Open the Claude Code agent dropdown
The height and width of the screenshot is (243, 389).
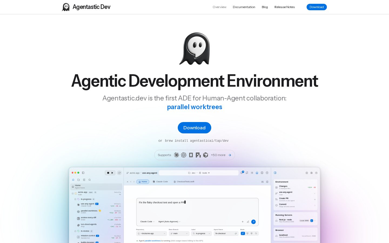pos(147,222)
